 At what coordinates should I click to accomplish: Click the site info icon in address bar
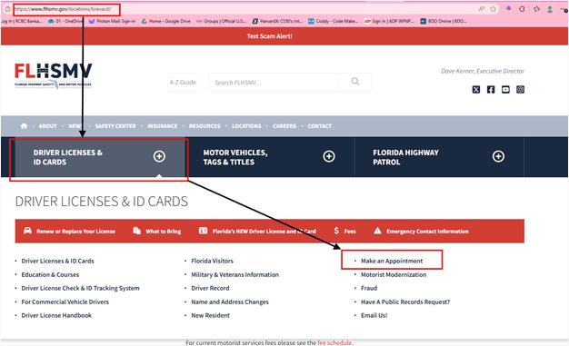(7, 9)
